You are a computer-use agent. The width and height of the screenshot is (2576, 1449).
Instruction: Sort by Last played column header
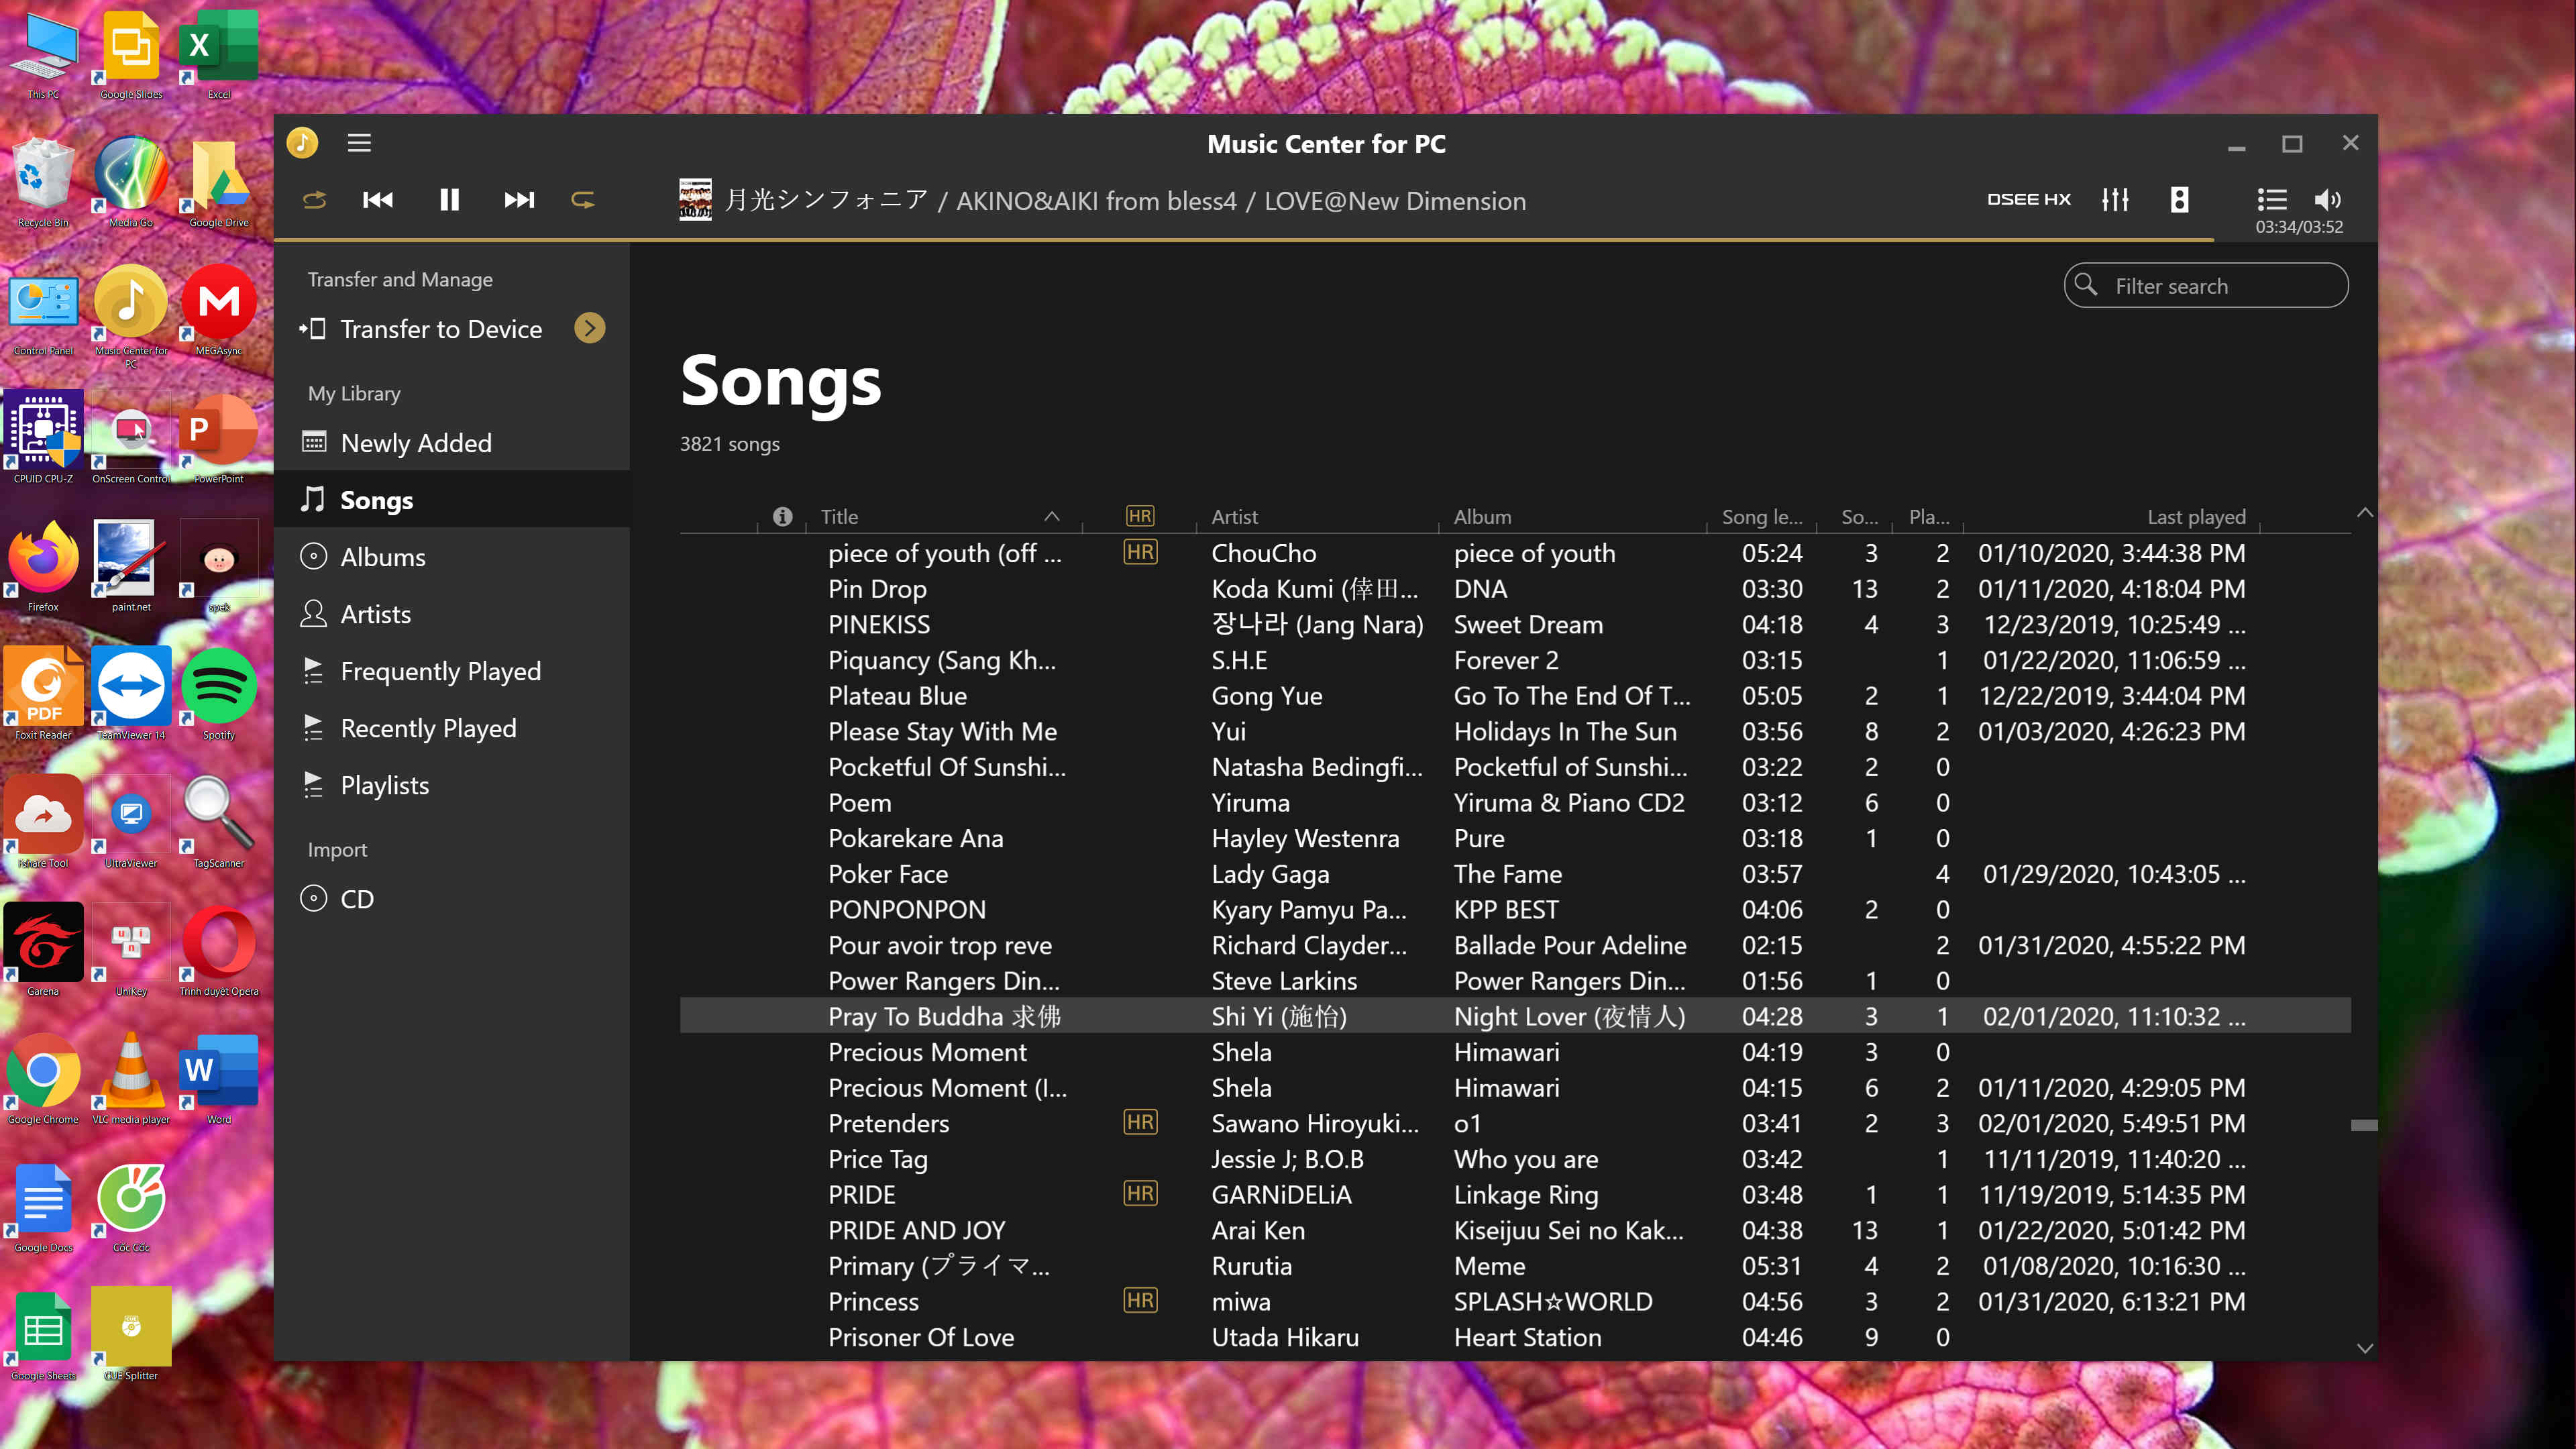point(2196,516)
